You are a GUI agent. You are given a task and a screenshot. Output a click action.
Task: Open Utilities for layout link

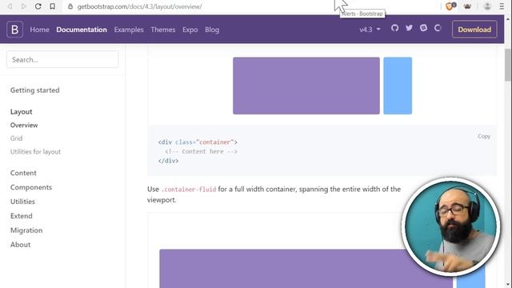pos(35,151)
